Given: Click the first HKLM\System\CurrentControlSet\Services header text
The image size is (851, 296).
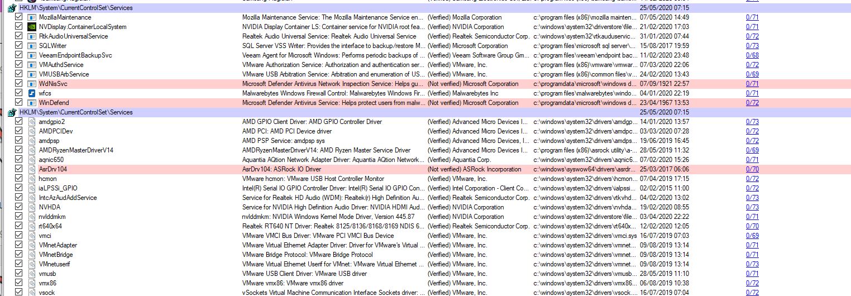Looking at the screenshot, I should (76, 8).
